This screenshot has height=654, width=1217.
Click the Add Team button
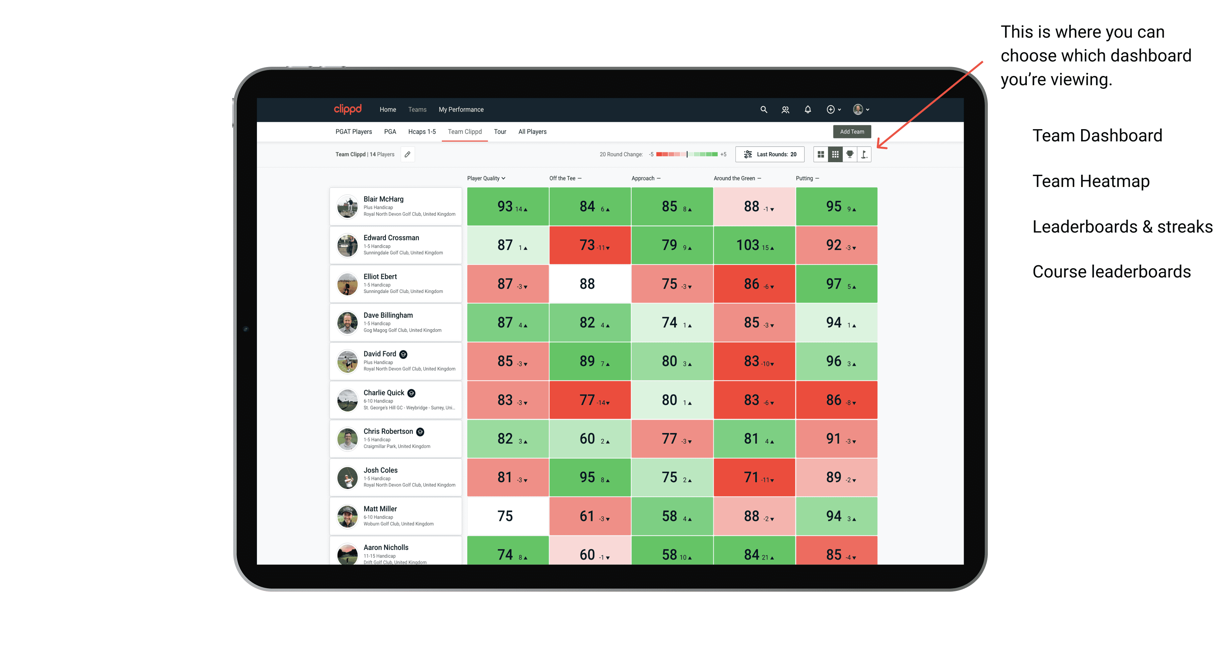click(x=852, y=131)
